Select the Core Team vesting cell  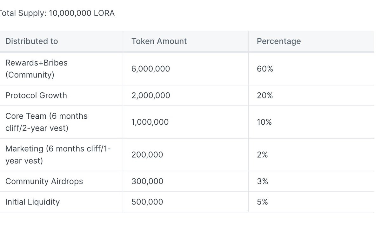point(46,122)
